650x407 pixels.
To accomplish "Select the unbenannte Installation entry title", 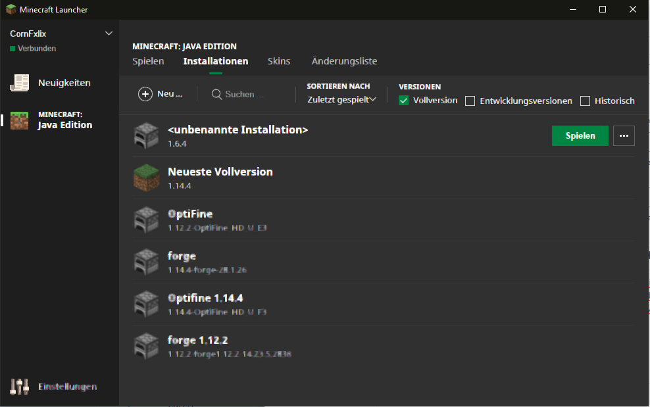I will point(238,130).
